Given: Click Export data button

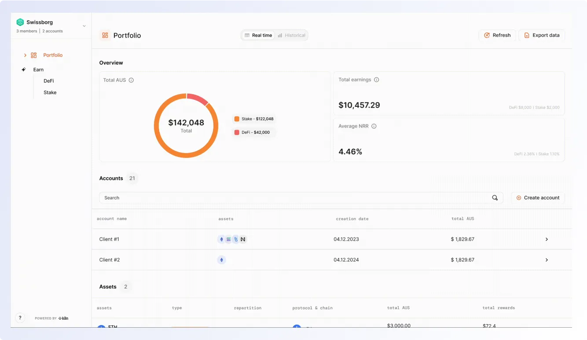Looking at the screenshot, I should [x=542, y=35].
